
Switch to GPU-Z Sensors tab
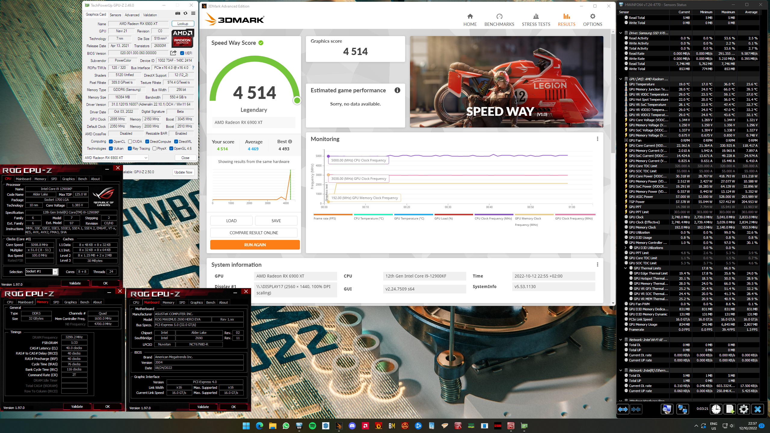[x=115, y=15]
